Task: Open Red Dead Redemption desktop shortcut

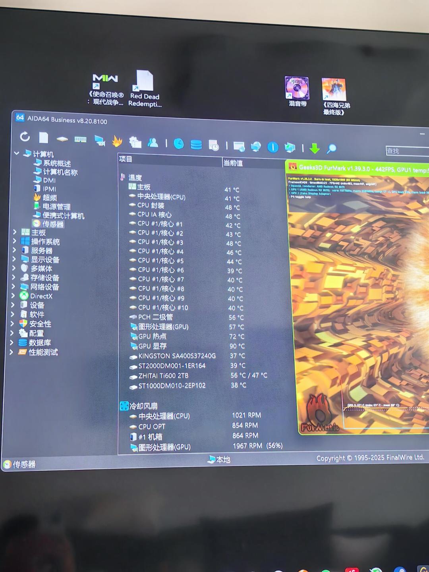Action: click(x=145, y=89)
